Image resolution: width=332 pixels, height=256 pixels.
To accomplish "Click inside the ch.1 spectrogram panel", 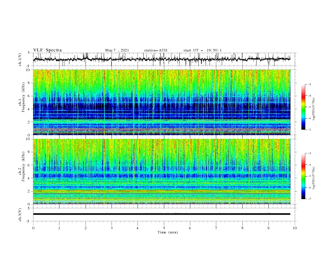I will [x=161, y=102].
